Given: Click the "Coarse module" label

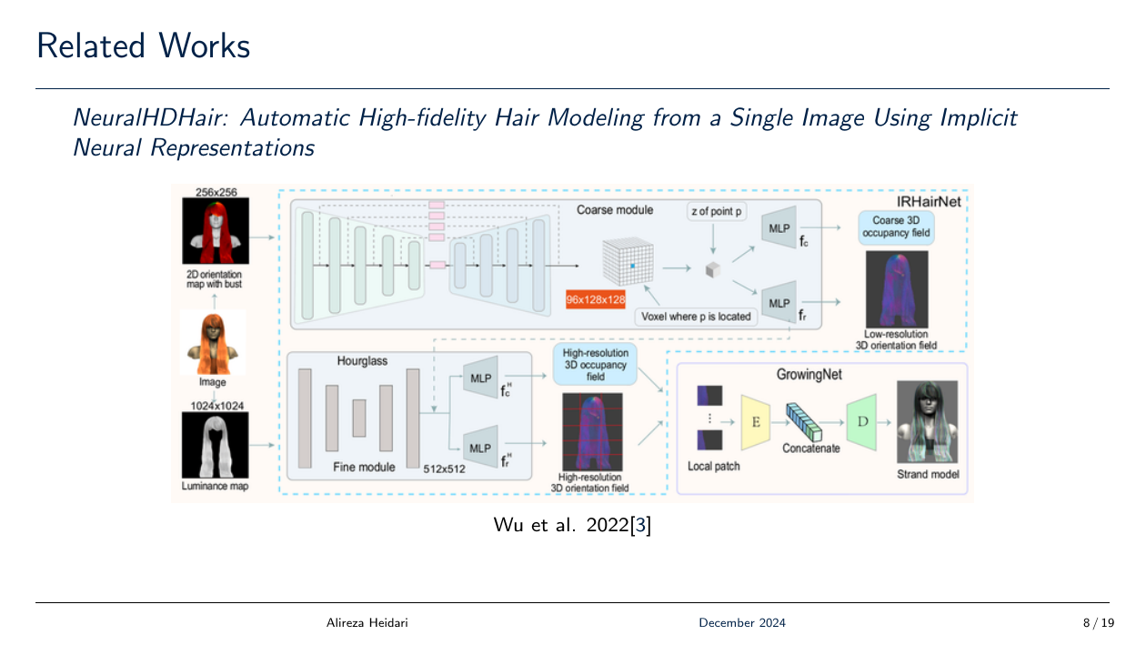Looking at the screenshot, I should pyautogui.click(x=615, y=210).
